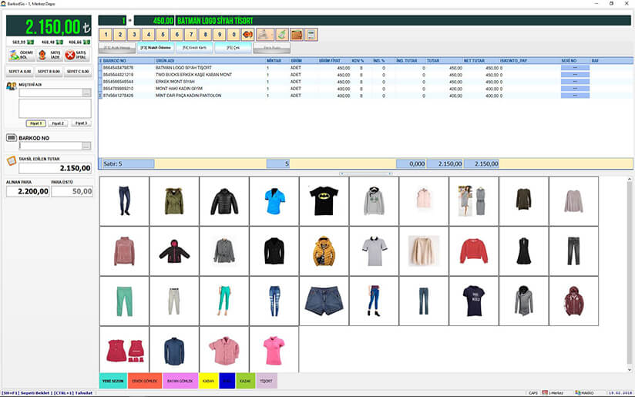Screen dimensions: 635x397
Task: Click the backspace icon after number 0
Action: coord(247,35)
